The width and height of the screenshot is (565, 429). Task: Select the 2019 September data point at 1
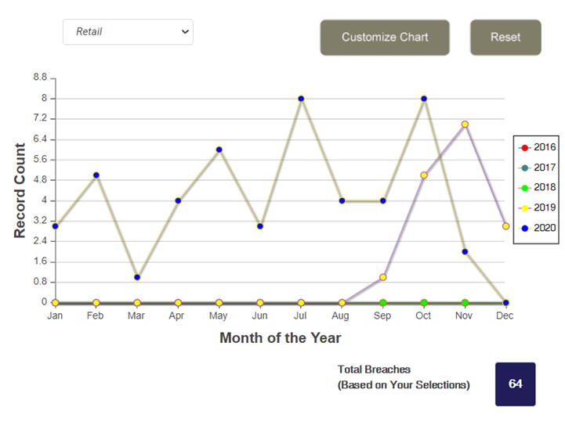(383, 277)
